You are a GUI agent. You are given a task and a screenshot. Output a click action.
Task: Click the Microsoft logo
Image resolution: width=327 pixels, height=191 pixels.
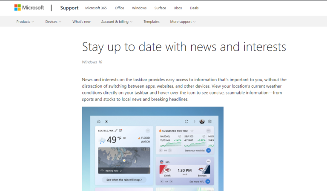click(29, 8)
